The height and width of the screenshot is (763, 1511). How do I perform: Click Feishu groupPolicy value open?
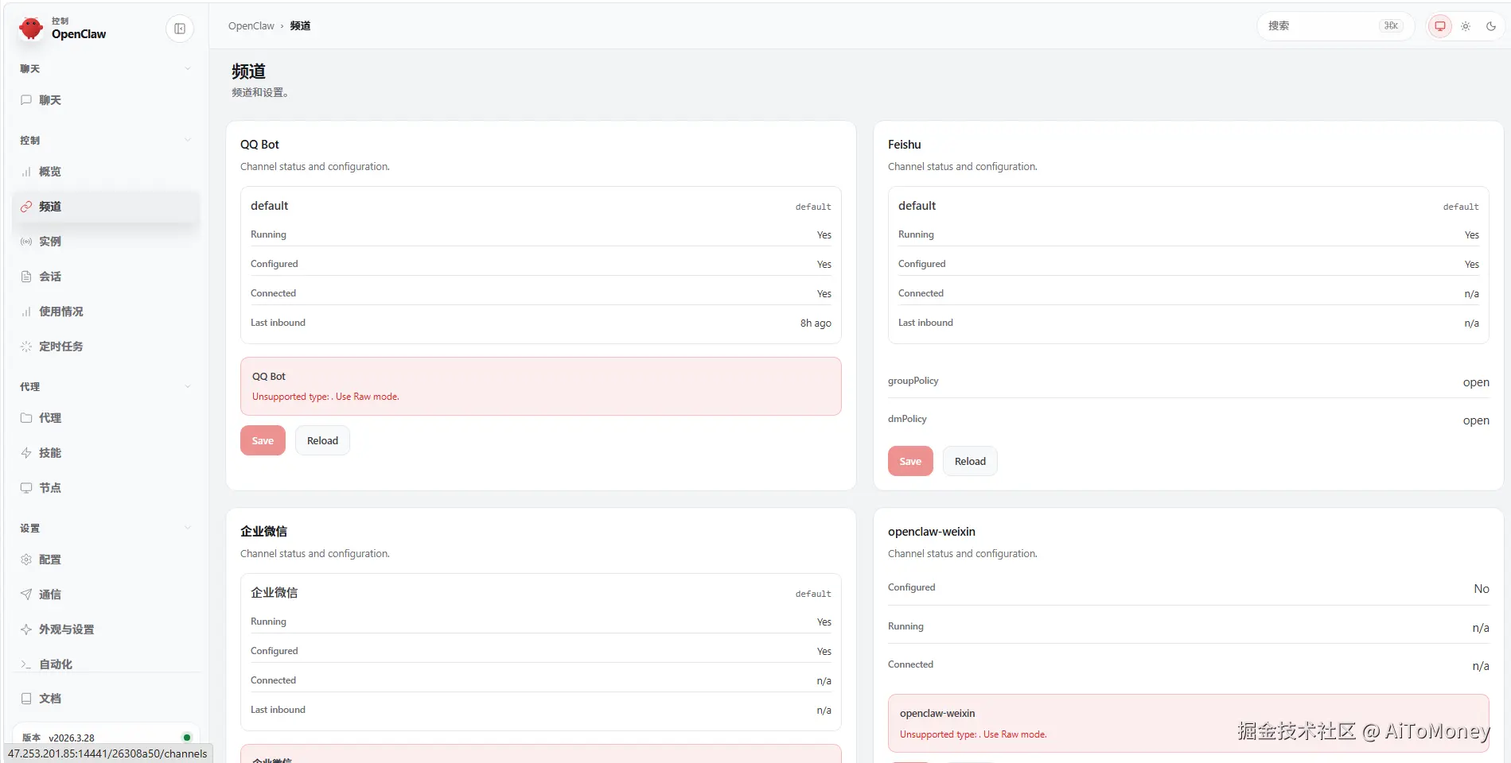1476,382
